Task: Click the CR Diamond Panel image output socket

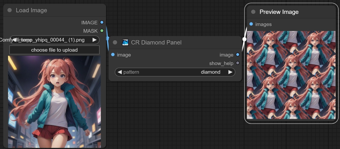Action: pos(237,55)
